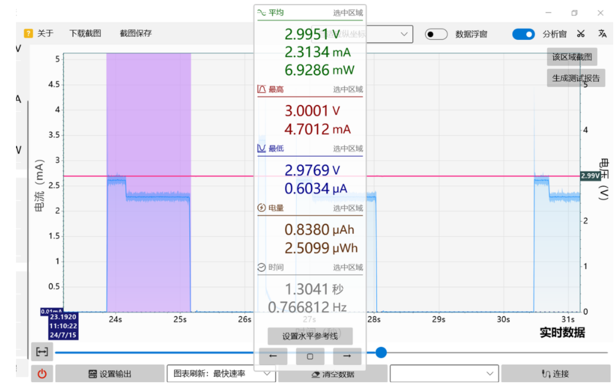Open the empty dropdown left of 连接
614x383 pixels.
point(444,374)
